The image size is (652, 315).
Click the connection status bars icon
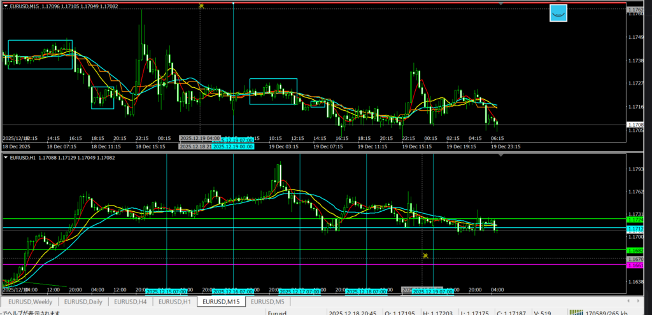coord(577,312)
